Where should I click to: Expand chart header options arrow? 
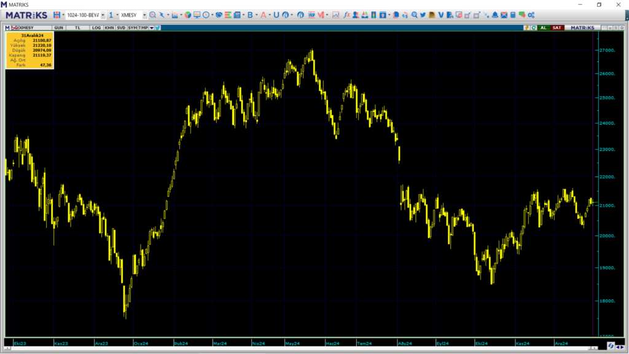click(x=152, y=28)
